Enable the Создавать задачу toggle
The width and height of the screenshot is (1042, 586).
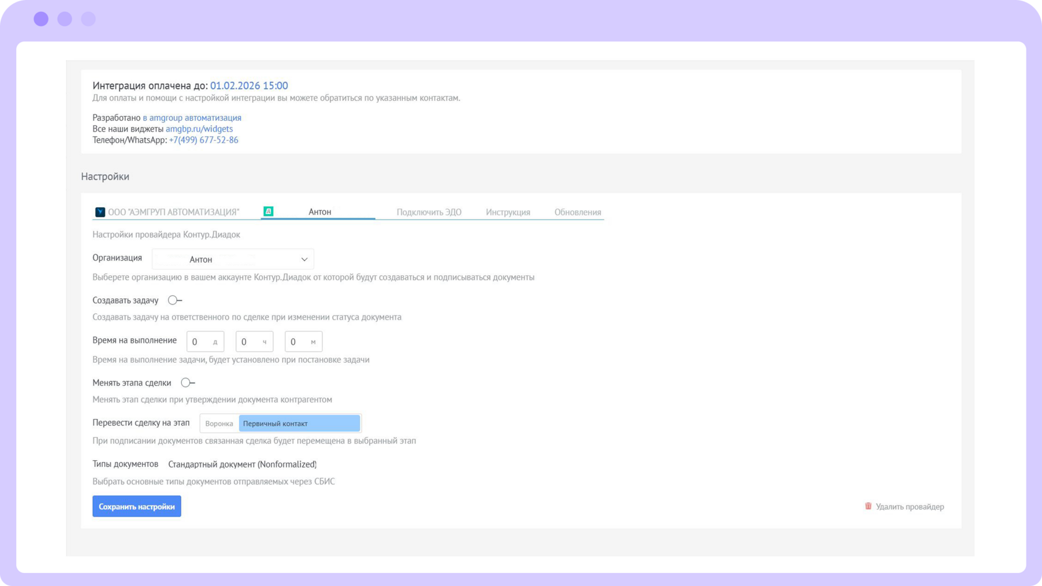[175, 300]
